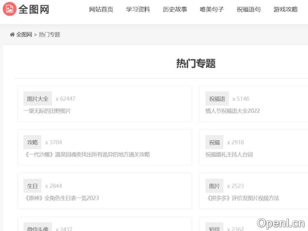Go to 学习资料 in the navigation
308x231 pixels.
138,9
